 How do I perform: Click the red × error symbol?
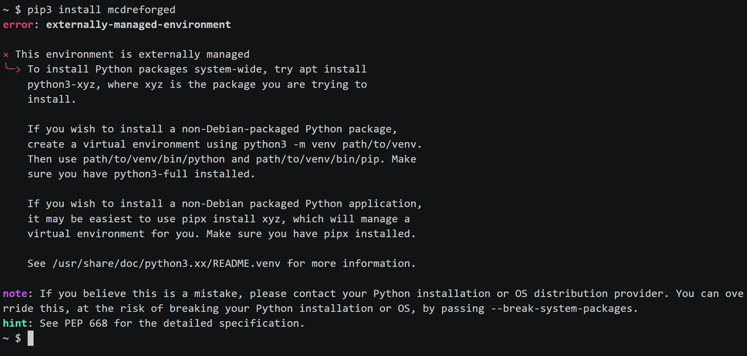pyautogui.click(x=6, y=54)
